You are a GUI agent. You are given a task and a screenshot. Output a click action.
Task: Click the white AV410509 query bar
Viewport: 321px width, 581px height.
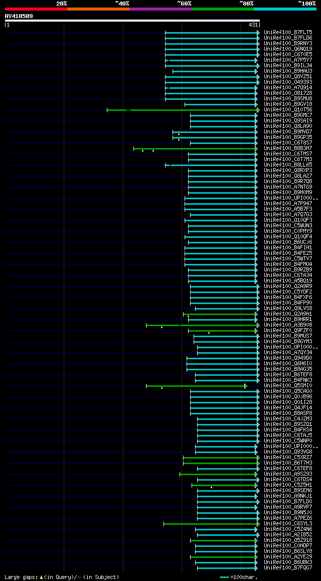132,21
